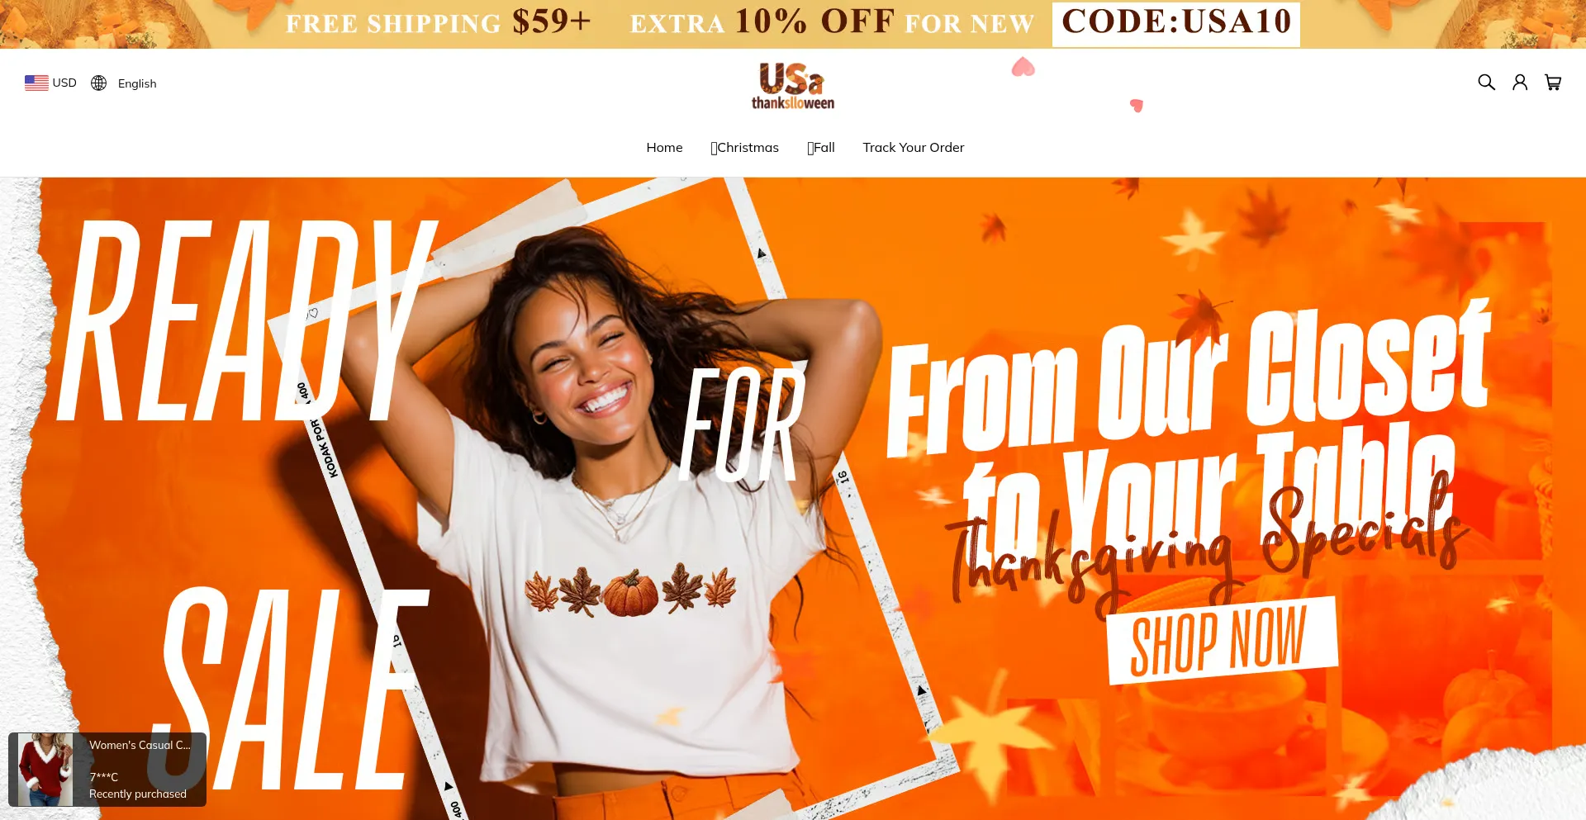
Task: Click the USA thanksllloween logo
Action: point(793,86)
